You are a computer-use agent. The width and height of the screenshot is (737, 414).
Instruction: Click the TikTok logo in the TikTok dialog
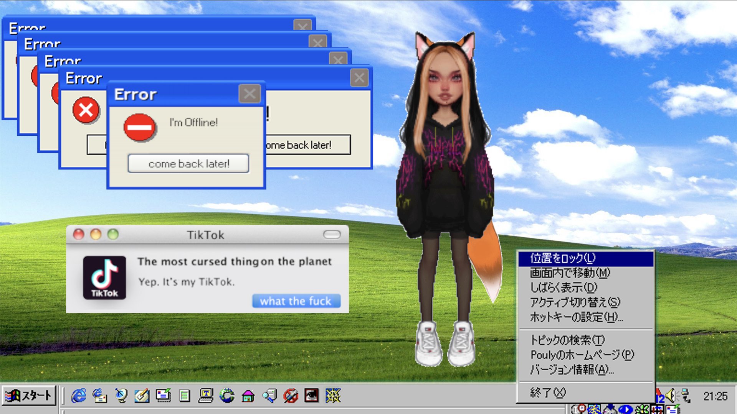[x=104, y=278]
